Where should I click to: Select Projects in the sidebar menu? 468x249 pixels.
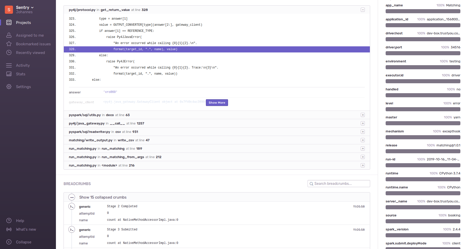click(x=23, y=22)
